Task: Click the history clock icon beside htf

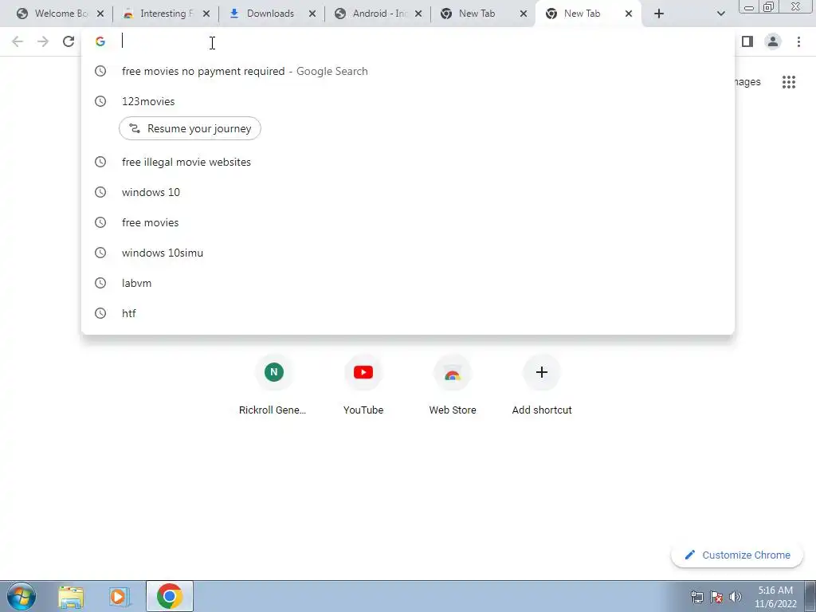Action: (x=100, y=312)
